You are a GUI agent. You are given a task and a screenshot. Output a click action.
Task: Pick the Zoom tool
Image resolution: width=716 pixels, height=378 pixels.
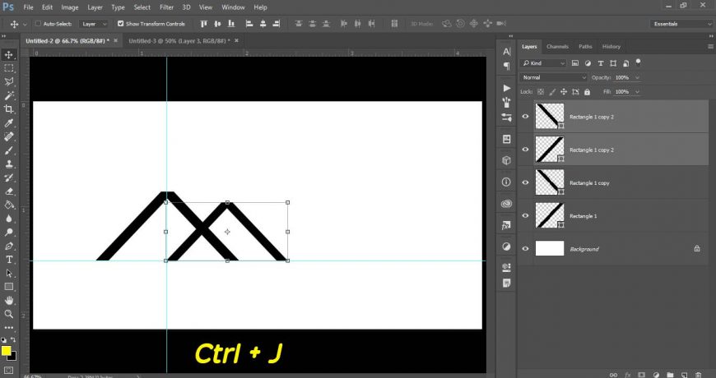click(9, 314)
